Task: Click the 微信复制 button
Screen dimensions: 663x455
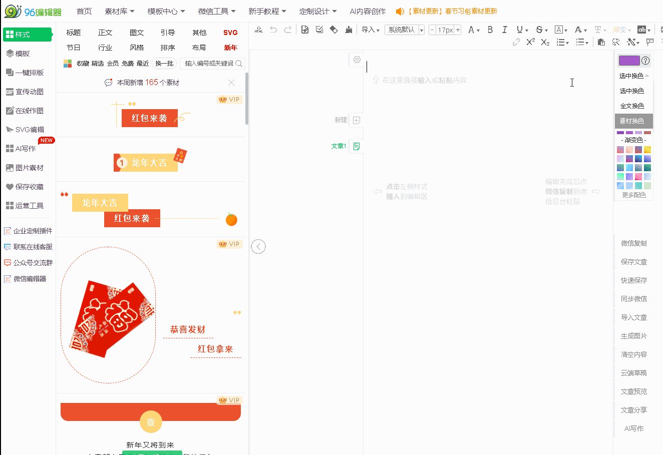Action: [x=633, y=243]
